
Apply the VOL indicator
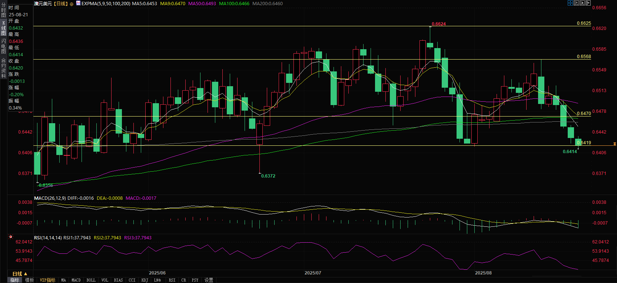(x=105, y=280)
